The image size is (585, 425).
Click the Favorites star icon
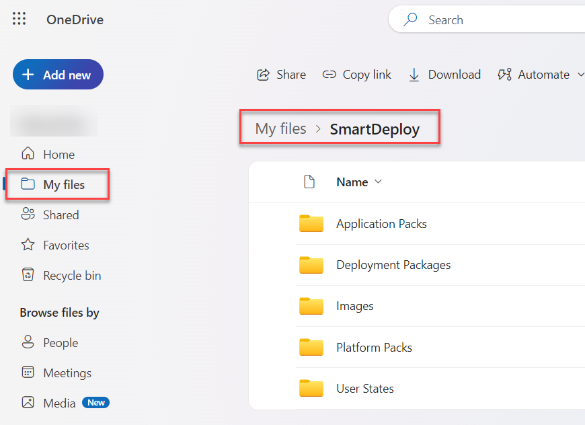28,244
